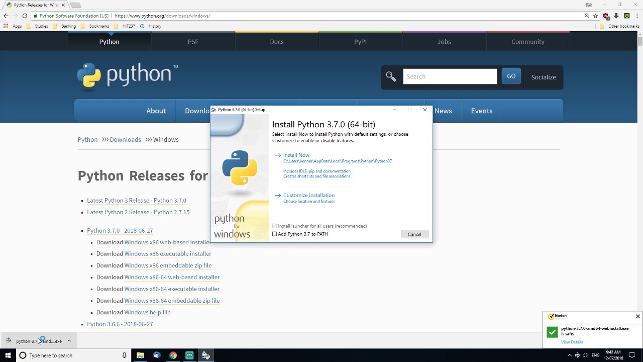Click the taskbar microphone icon
Screen dimensions: 643x362
click(125, 355)
